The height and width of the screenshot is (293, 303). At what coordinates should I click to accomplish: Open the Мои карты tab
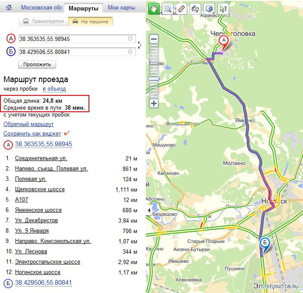point(121,8)
